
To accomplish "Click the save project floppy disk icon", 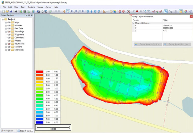I will tap(11, 11).
